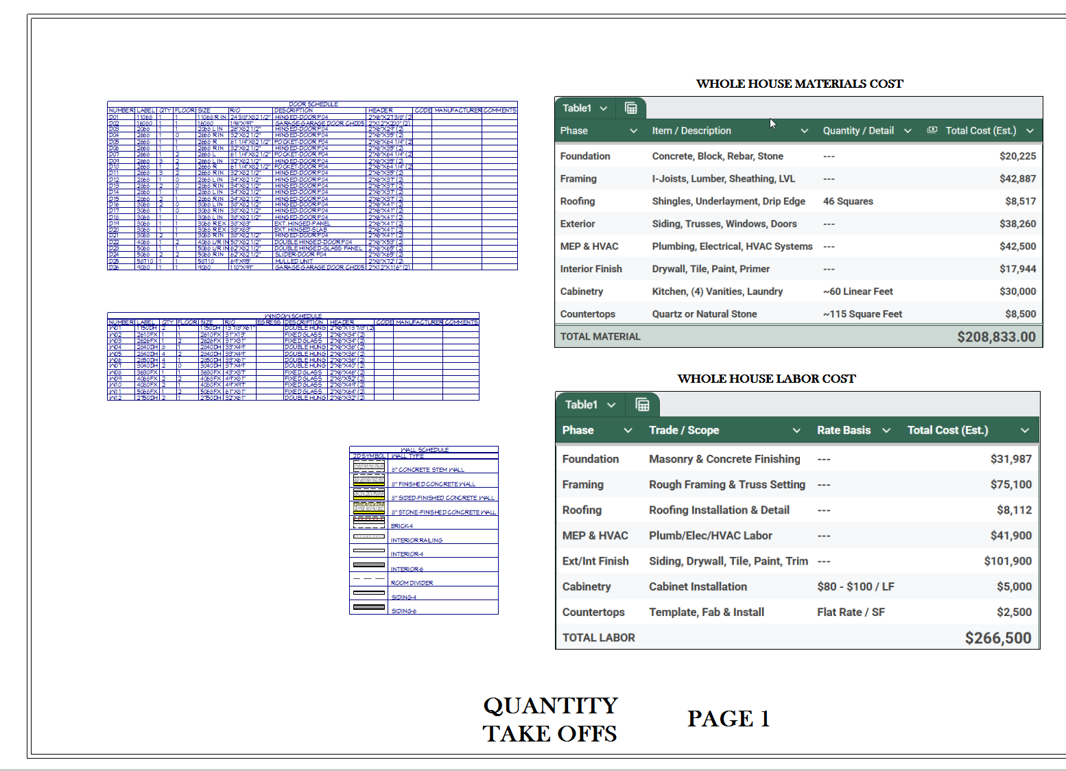Open labor Total Cost (Est.) column dropdown

click(1025, 431)
